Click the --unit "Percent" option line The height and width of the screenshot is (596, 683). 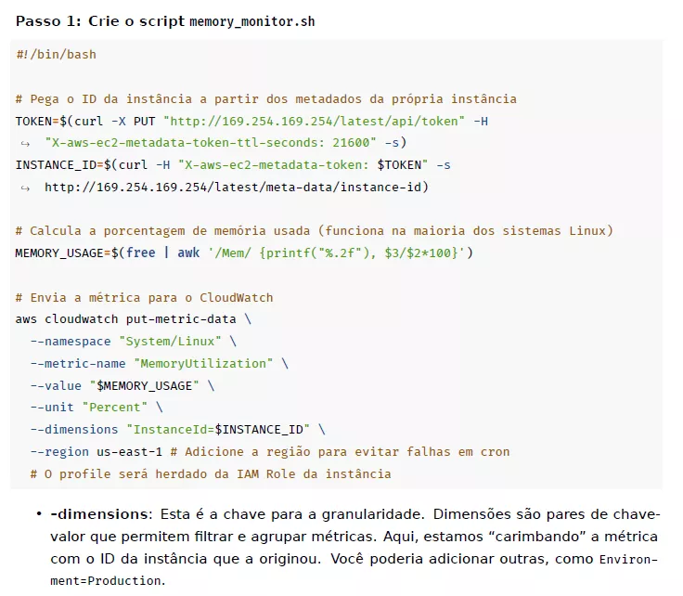(x=96, y=407)
